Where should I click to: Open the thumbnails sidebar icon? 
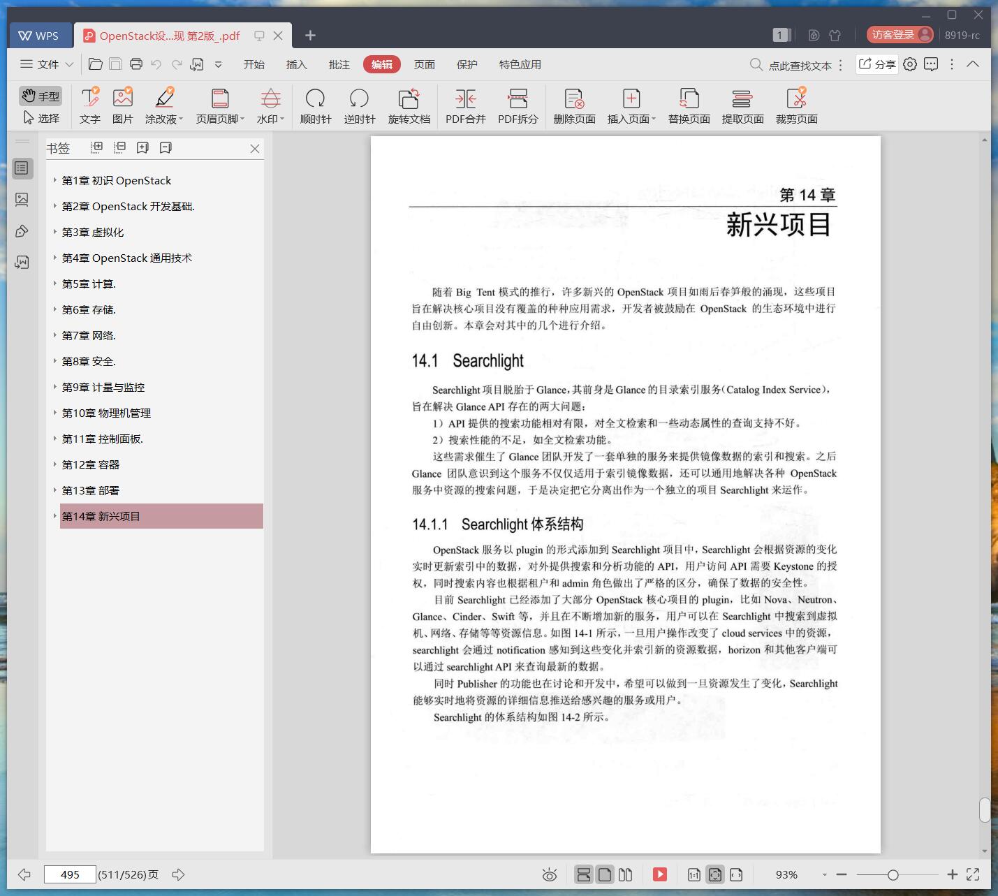[22, 200]
